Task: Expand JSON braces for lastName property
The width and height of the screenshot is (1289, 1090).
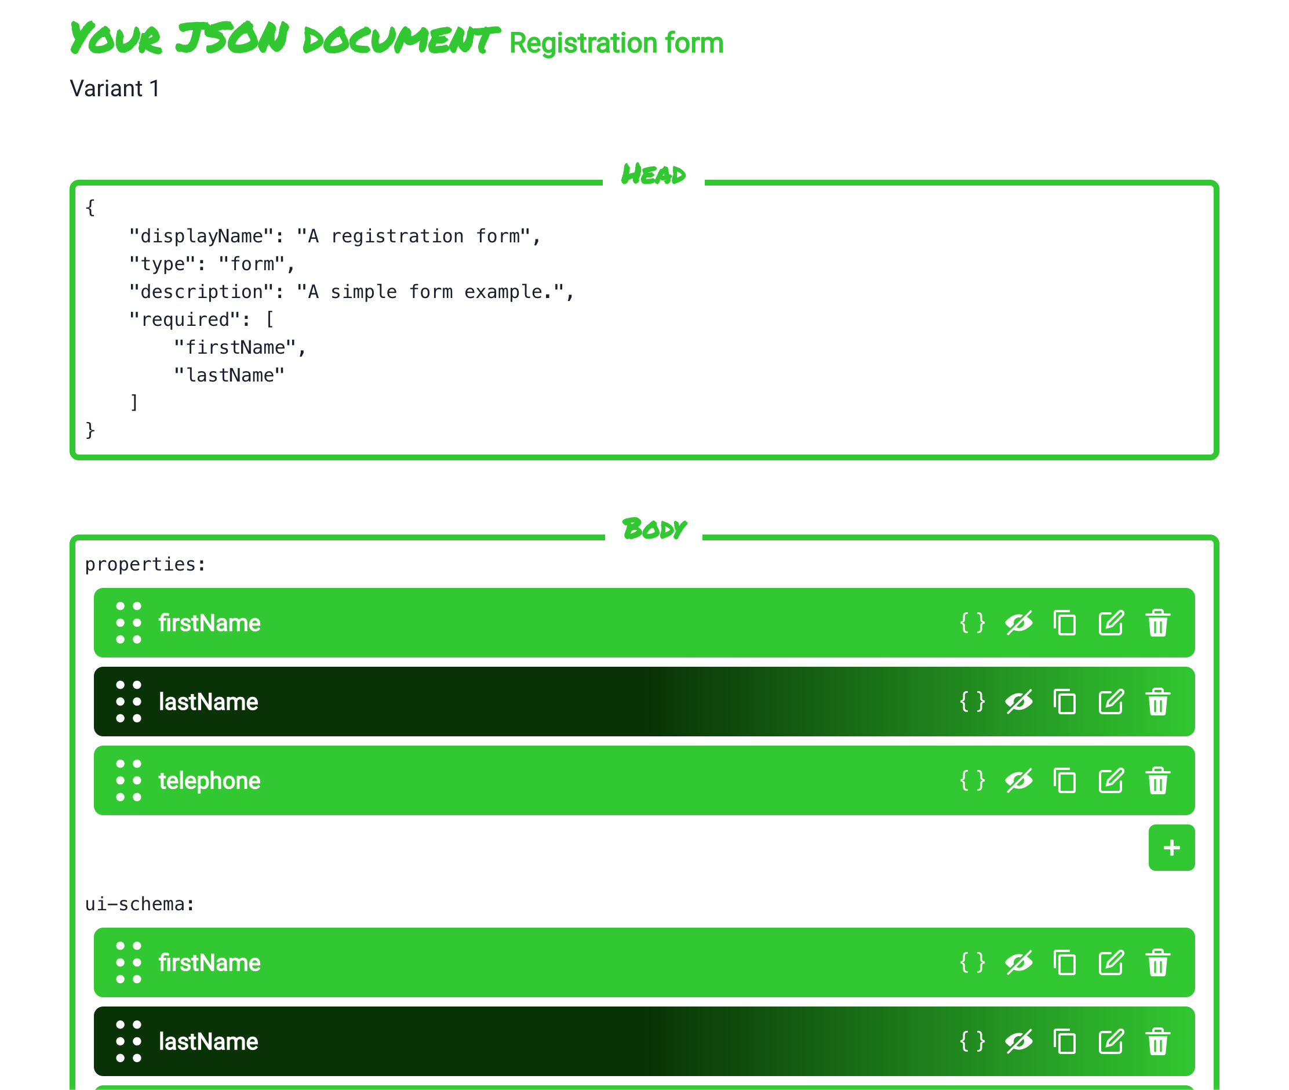Action: click(972, 702)
